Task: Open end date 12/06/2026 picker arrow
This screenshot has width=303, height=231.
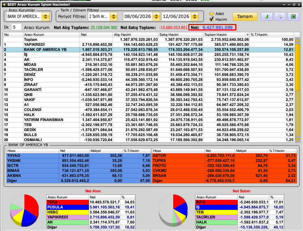Action: [x=195, y=16]
